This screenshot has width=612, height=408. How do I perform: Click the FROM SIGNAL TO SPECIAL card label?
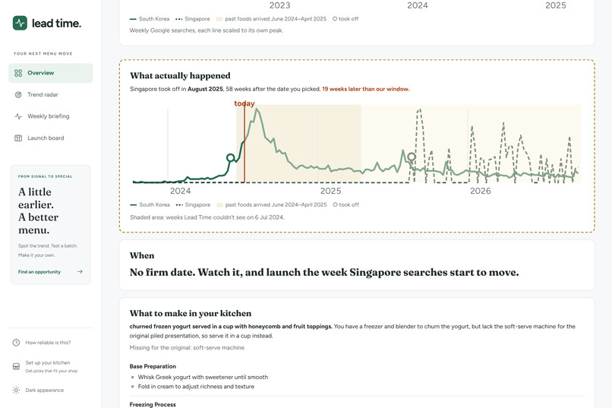[46, 176]
